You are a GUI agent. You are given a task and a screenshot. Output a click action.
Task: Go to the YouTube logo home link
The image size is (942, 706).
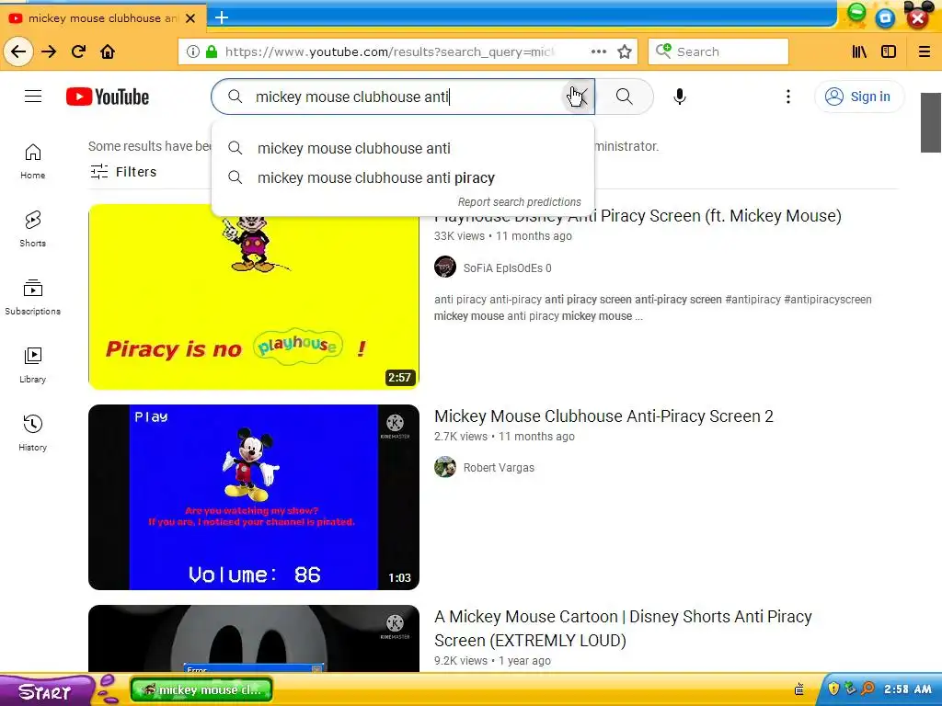tap(108, 97)
